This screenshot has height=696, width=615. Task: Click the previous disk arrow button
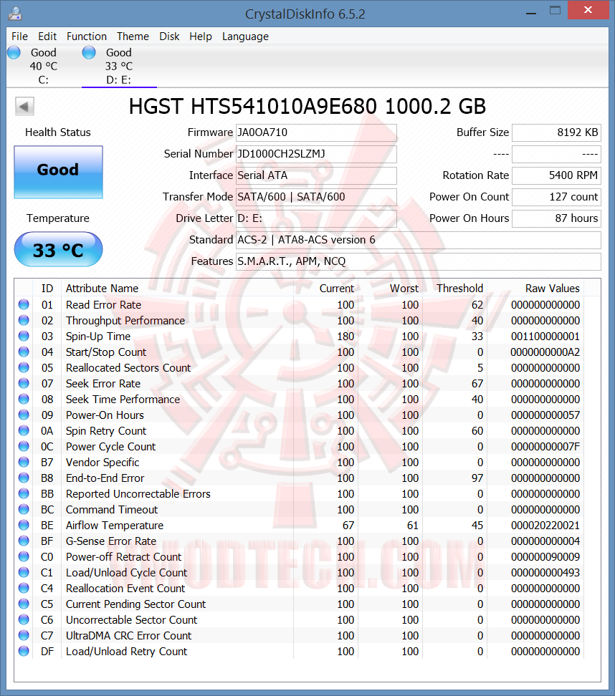point(24,107)
